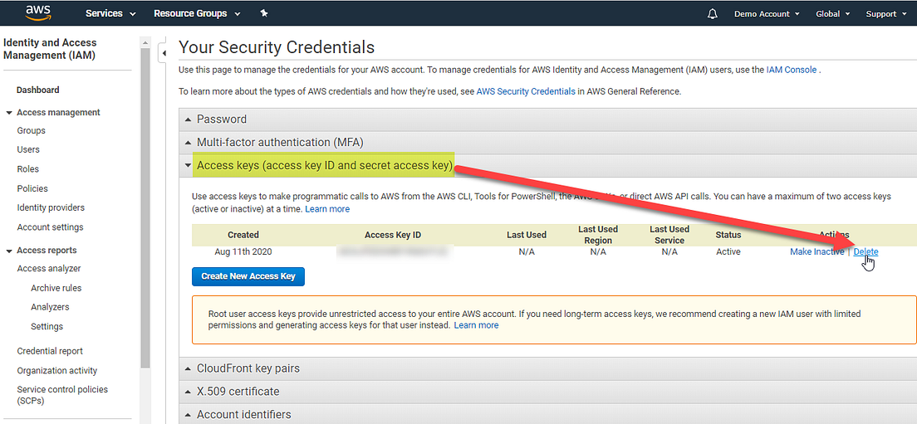Go to the IAM Dashboard
Image resolution: width=917 pixels, height=424 pixels.
38,90
